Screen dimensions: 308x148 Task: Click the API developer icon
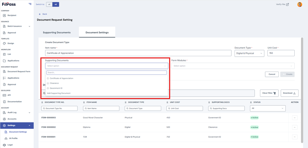point(4,95)
